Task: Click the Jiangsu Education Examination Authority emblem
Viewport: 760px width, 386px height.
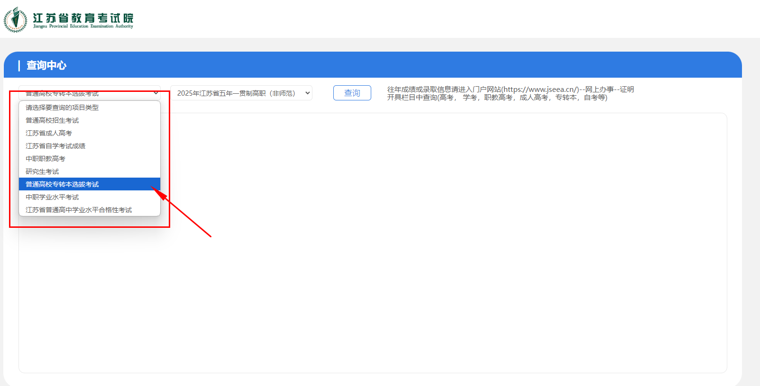Action: coord(16,19)
